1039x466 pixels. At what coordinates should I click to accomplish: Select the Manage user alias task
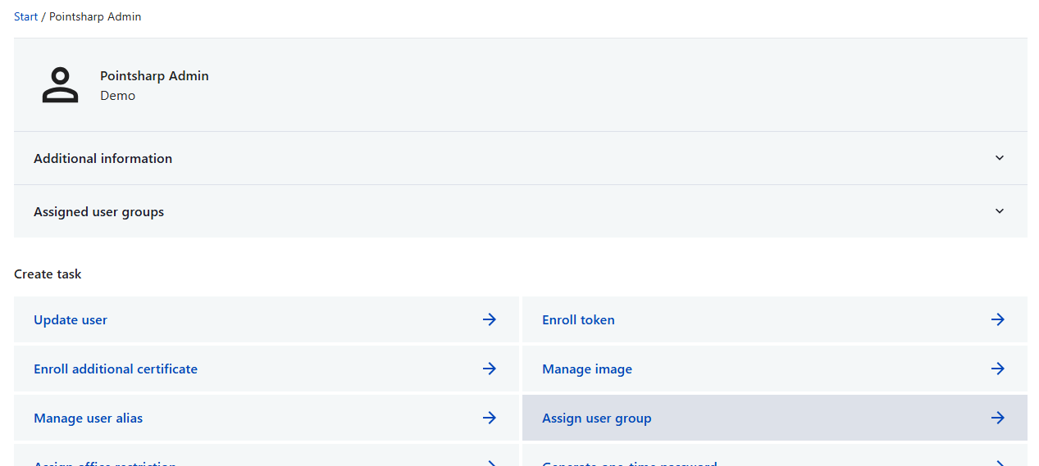coord(89,418)
